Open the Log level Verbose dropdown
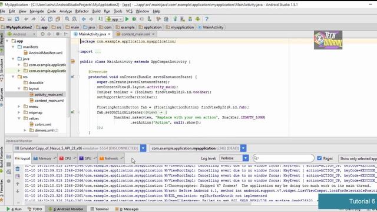 pyautogui.click(x=246, y=158)
